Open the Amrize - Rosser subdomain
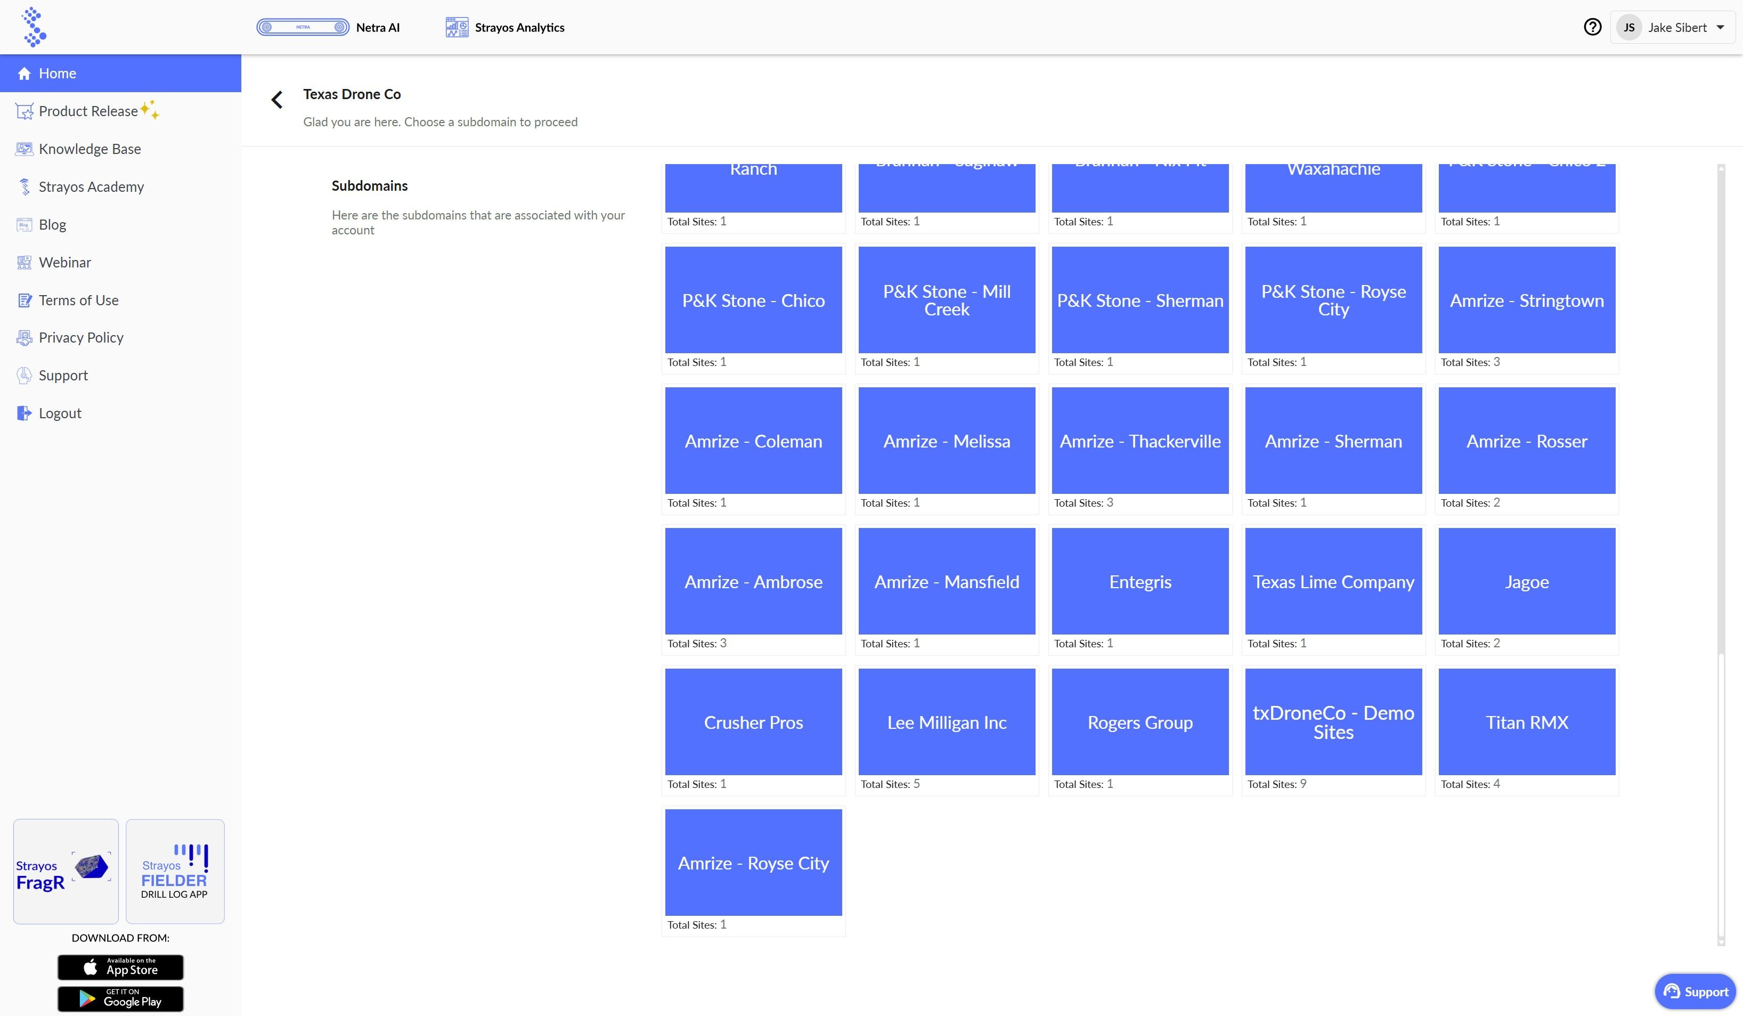This screenshot has width=1743, height=1016. pyautogui.click(x=1527, y=441)
